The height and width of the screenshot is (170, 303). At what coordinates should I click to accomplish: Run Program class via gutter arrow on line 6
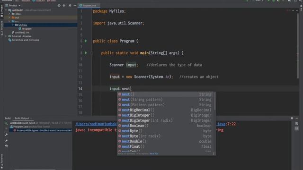pyautogui.click(x=86, y=41)
